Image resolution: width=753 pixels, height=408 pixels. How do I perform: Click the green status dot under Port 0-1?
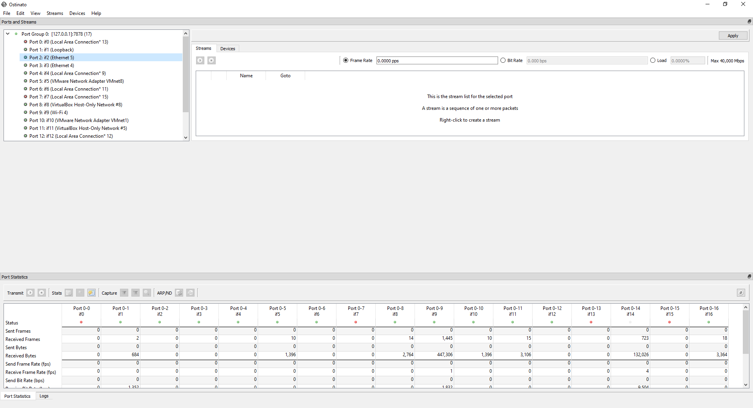(x=120, y=322)
